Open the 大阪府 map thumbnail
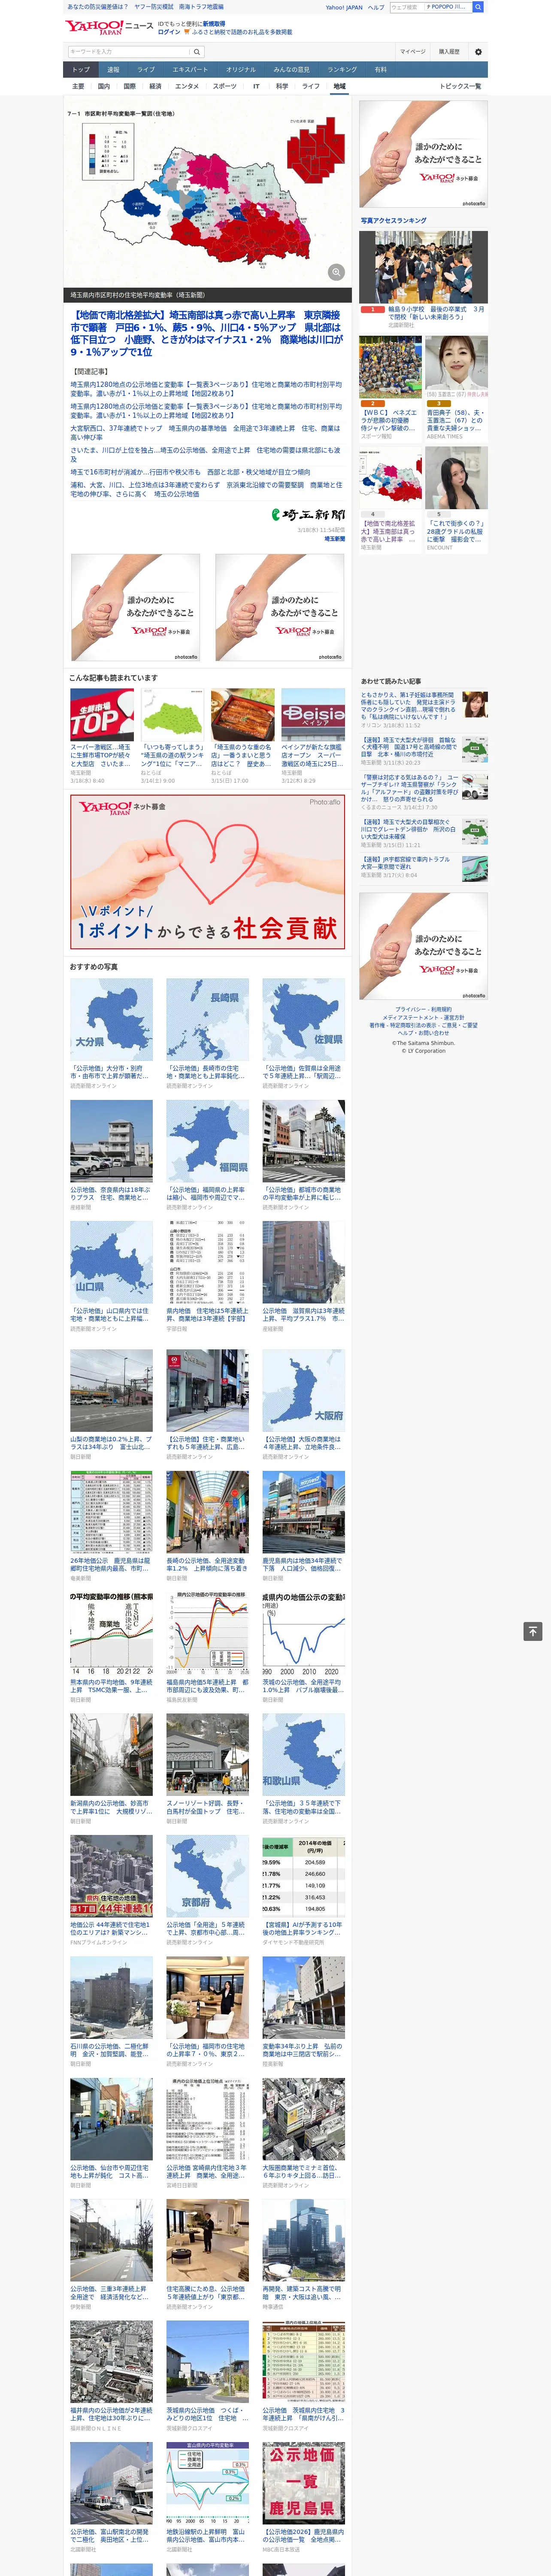551x2576 pixels. pos(304,1390)
